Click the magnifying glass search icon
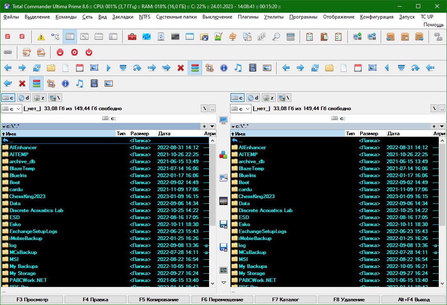This screenshot has height=305, width=447. pyautogui.click(x=276, y=37)
